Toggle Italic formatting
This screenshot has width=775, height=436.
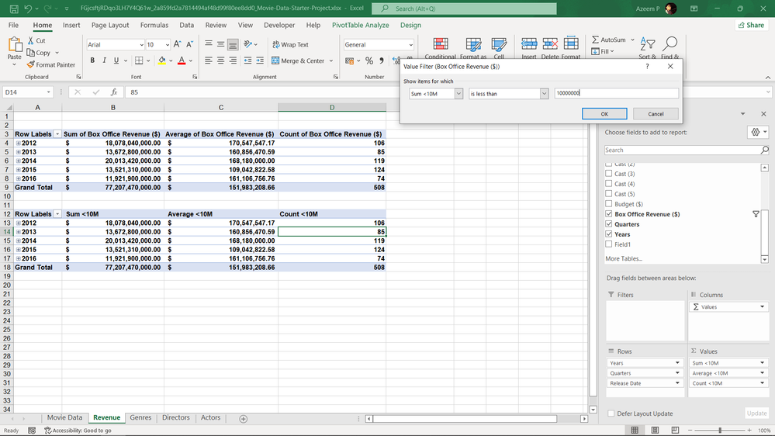click(x=104, y=61)
